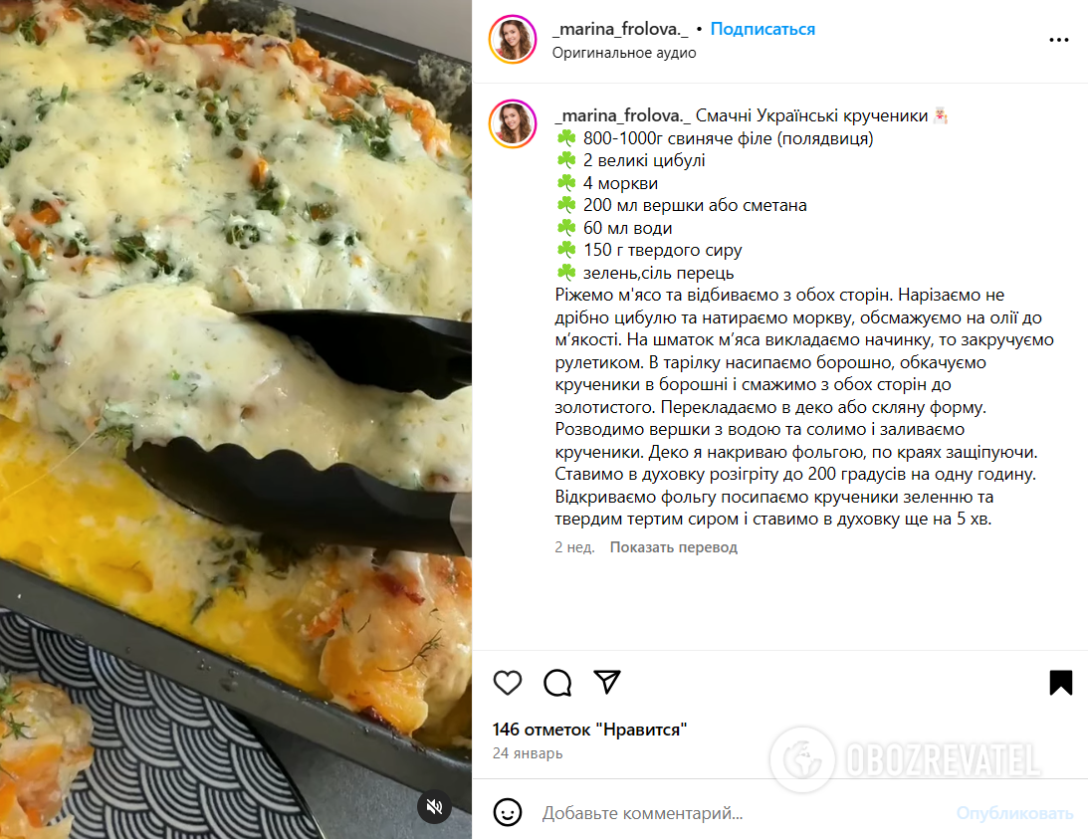The image size is (1088, 839).
Task: Click the profile avatar in the header
Action: tap(513, 40)
